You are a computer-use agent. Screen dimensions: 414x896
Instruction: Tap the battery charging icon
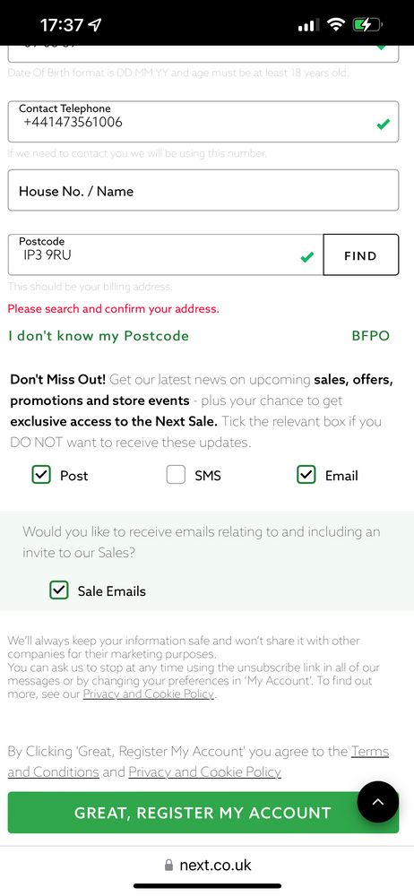367,24
